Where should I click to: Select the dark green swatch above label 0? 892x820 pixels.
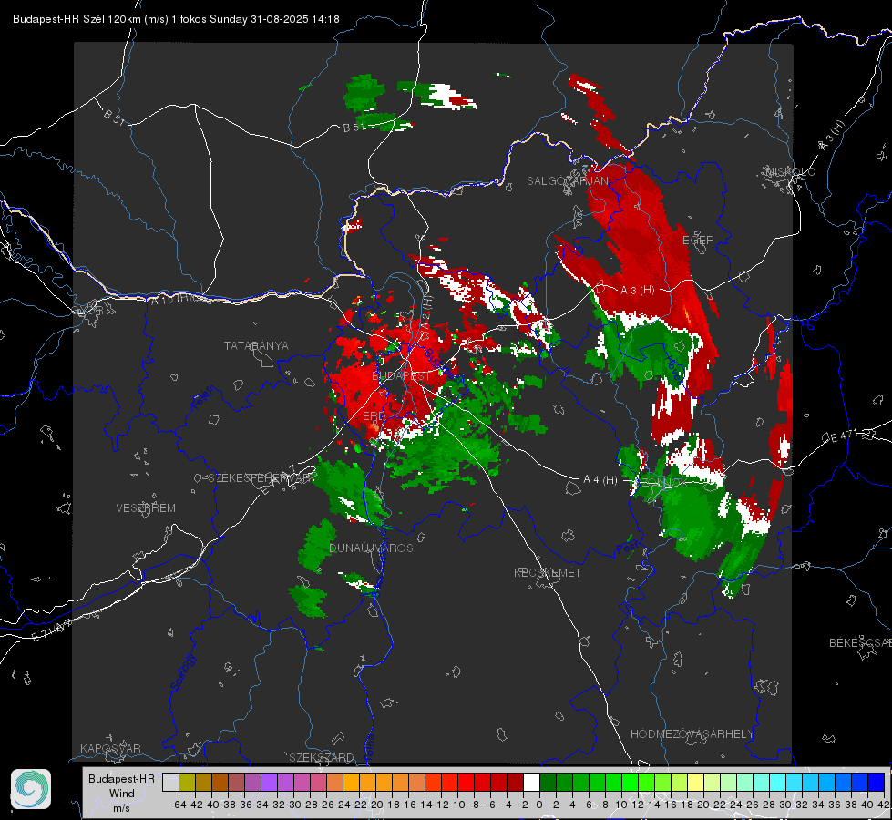(548, 782)
